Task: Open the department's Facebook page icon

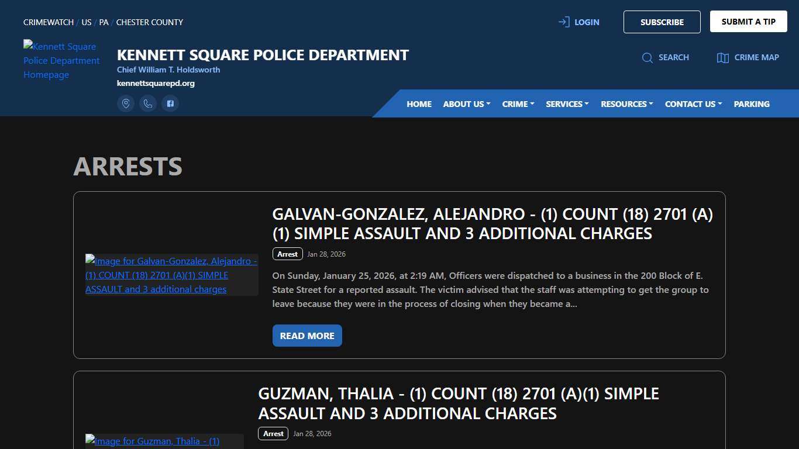Action: [x=170, y=103]
